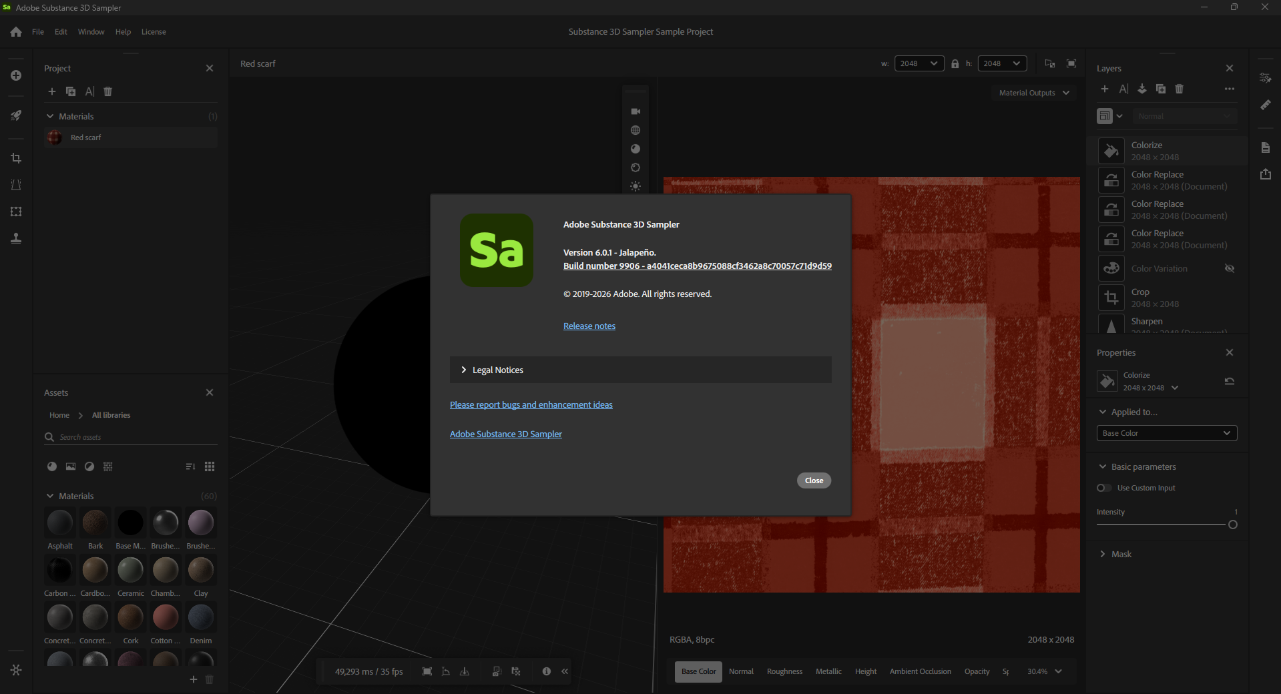Duplicate the selected material in Project panel
Viewport: 1281px width, 694px height.
pos(71,91)
